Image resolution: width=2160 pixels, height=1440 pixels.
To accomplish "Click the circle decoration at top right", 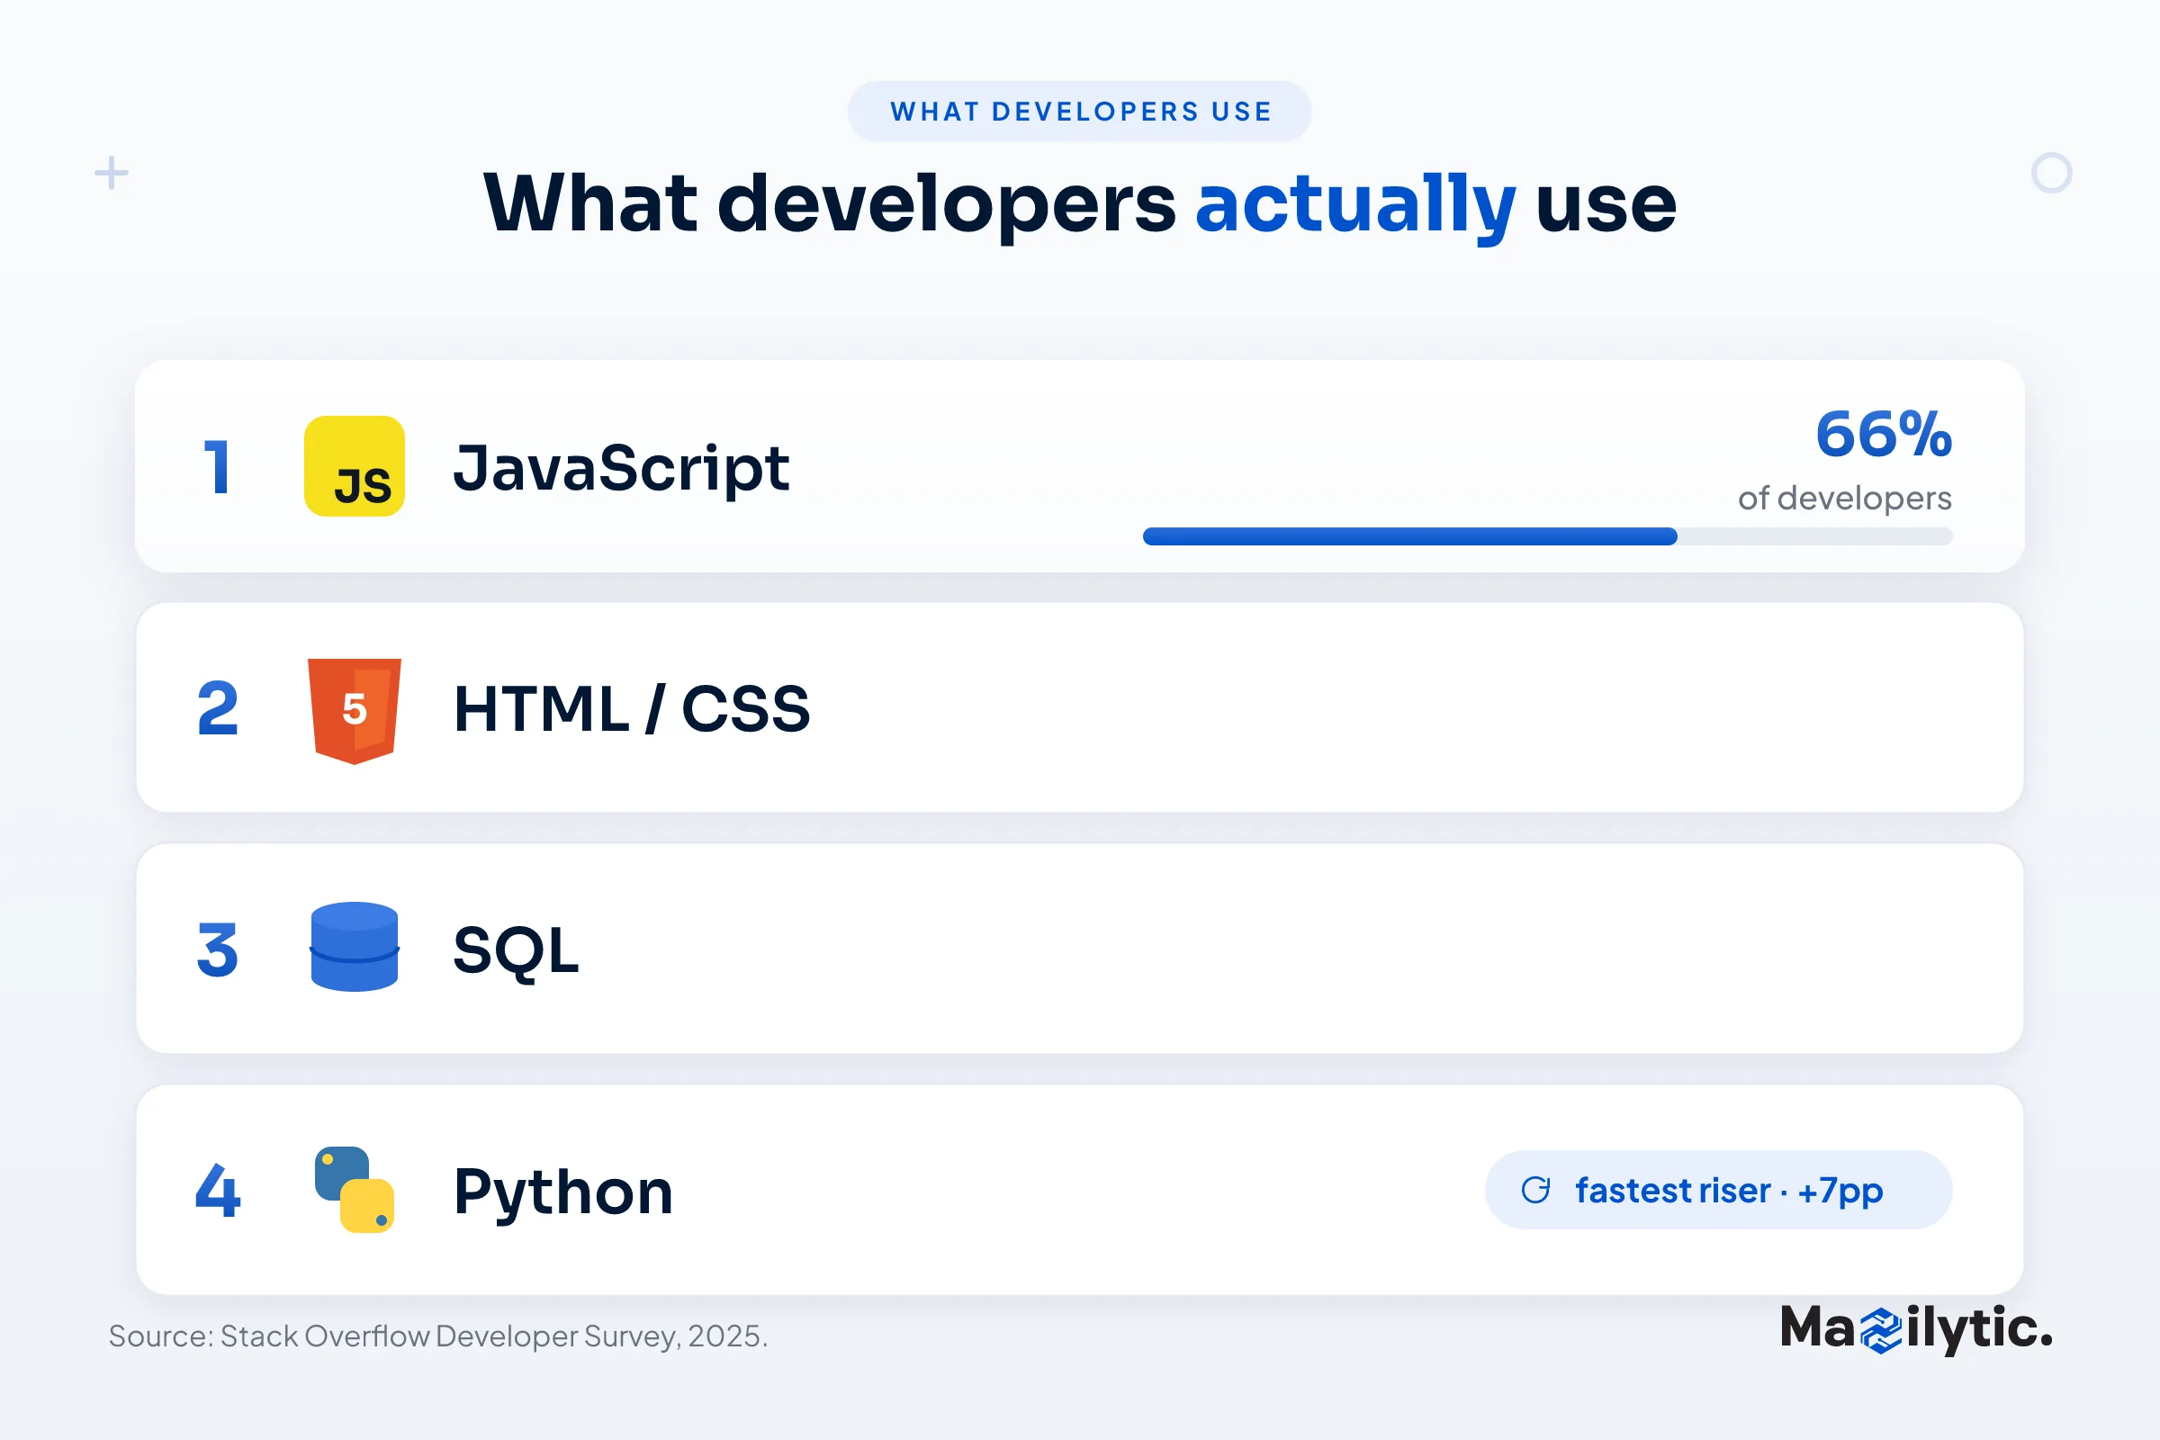I will [2052, 173].
